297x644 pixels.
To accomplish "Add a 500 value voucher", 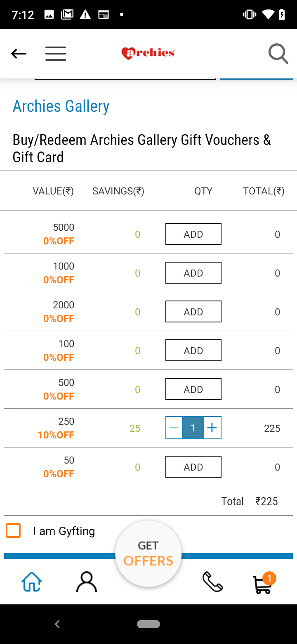I will click(193, 389).
